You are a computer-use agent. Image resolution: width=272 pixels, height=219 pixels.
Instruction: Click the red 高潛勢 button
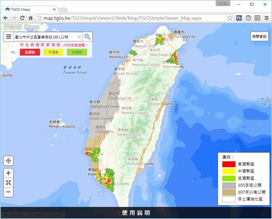click(30, 52)
